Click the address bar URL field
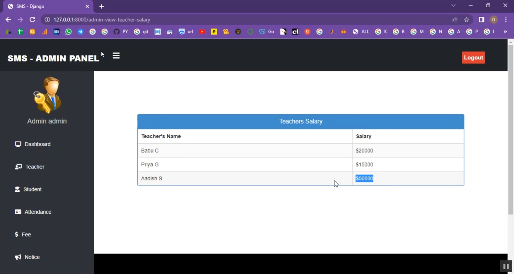Image resolution: width=514 pixels, height=274 pixels. point(240,20)
